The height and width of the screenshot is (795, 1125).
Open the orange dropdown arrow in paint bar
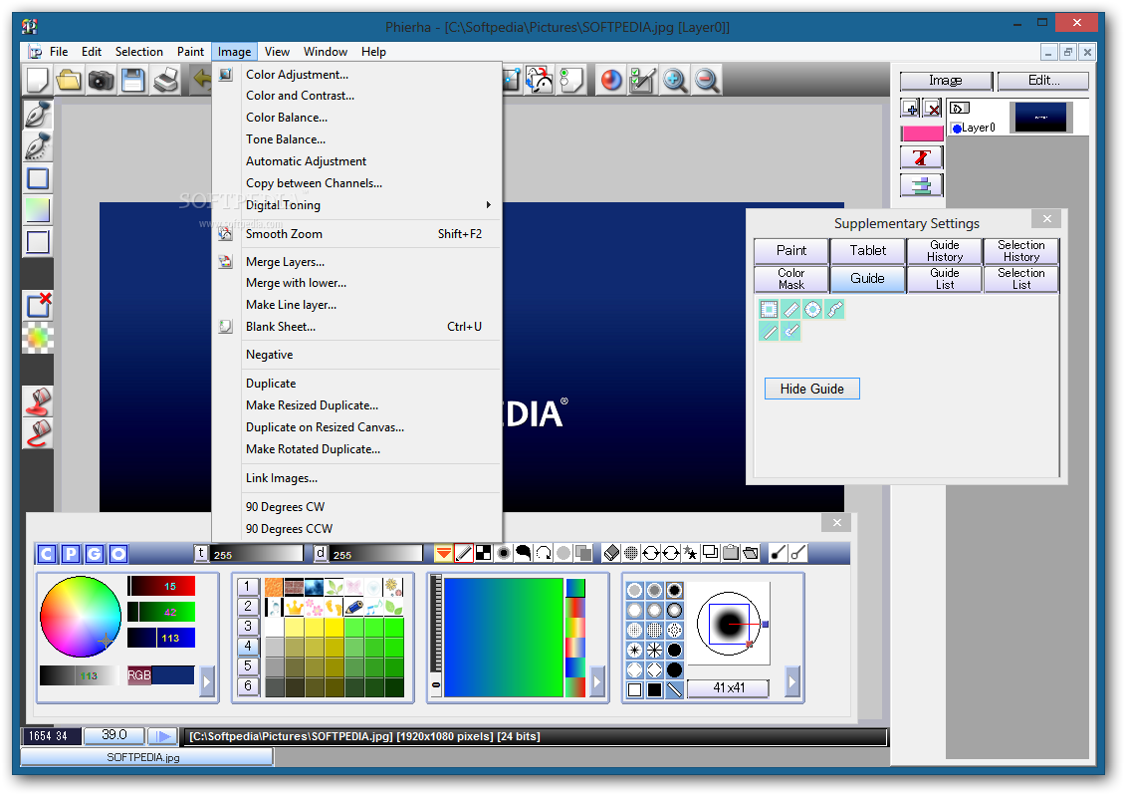443,552
